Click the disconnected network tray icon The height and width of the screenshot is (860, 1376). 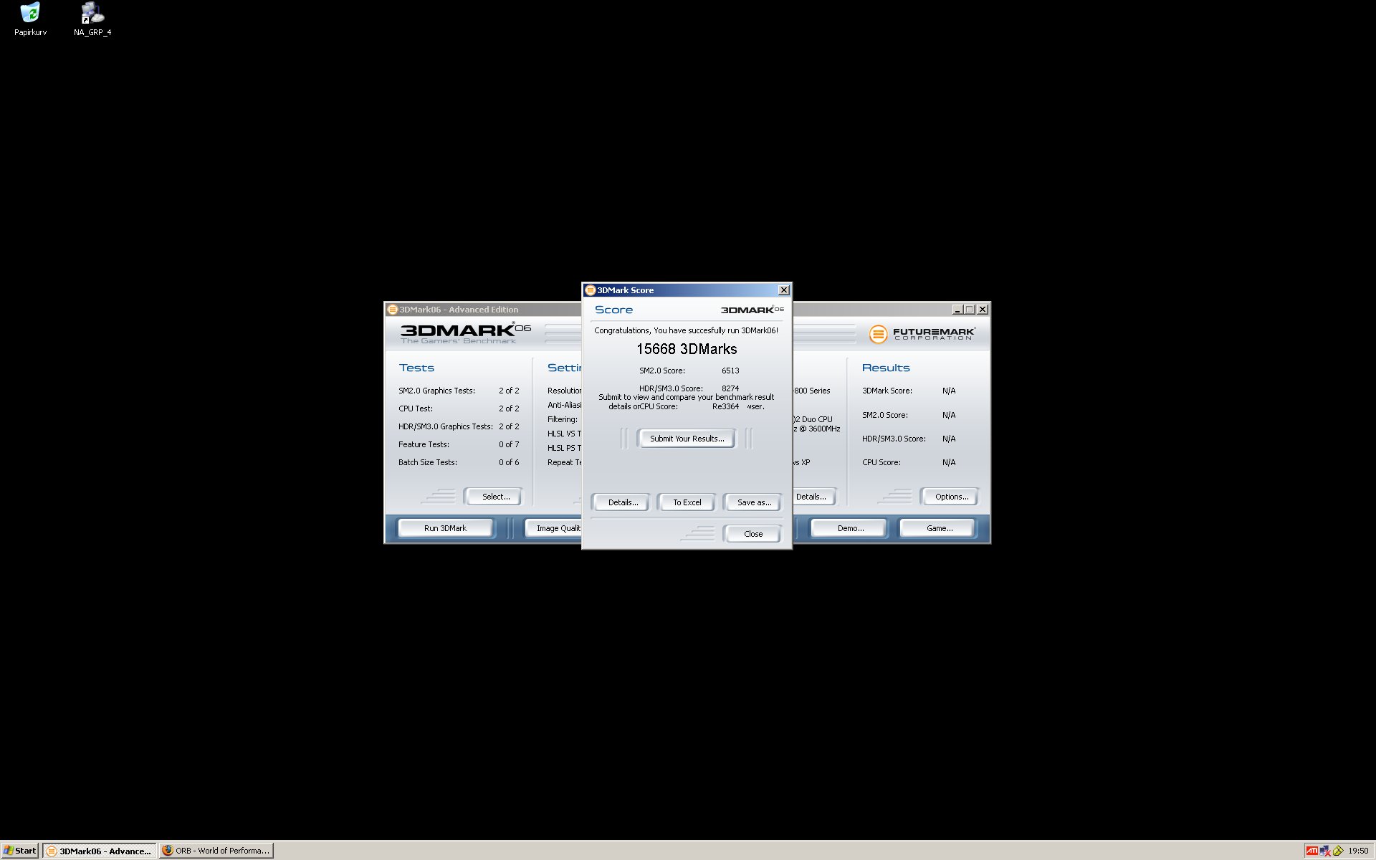(1324, 851)
